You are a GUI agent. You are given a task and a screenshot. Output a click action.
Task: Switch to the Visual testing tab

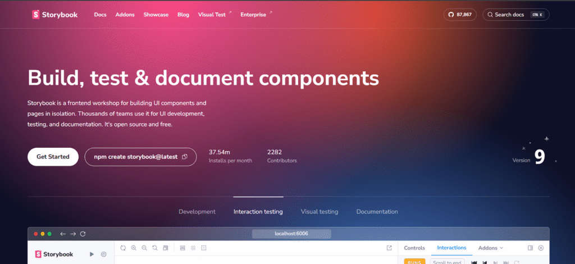click(x=319, y=212)
